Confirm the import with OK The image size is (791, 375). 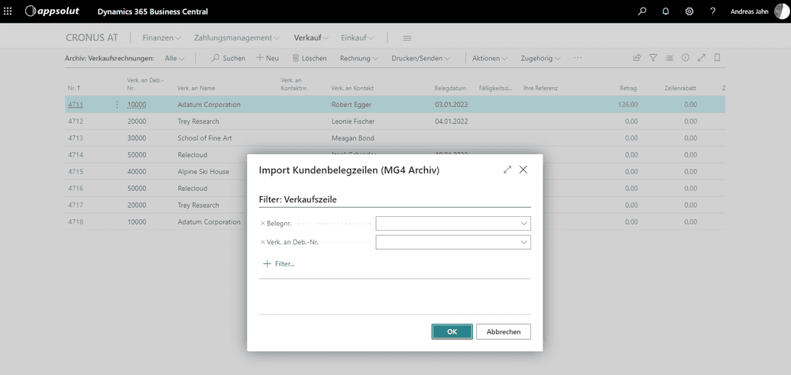pos(452,331)
